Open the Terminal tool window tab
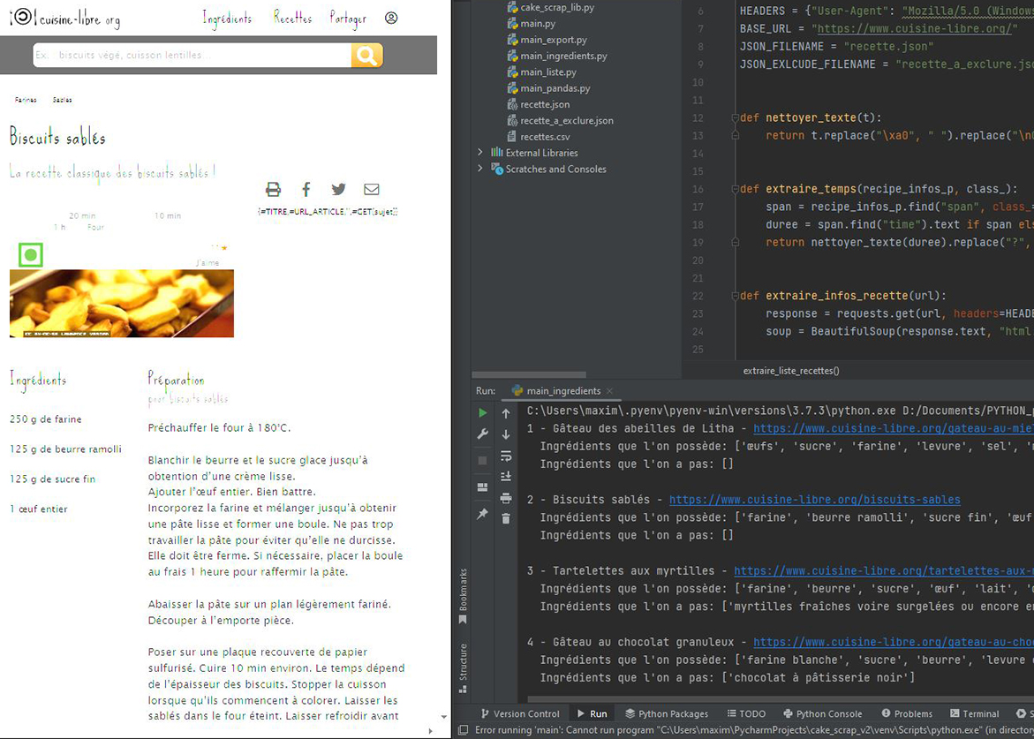 pyautogui.click(x=974, y=713)
